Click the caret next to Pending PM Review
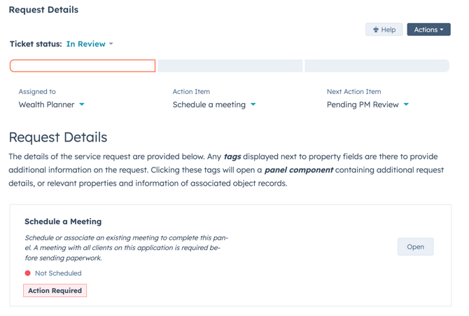Screen dimensions: 469x316 (x=406, y=105)
